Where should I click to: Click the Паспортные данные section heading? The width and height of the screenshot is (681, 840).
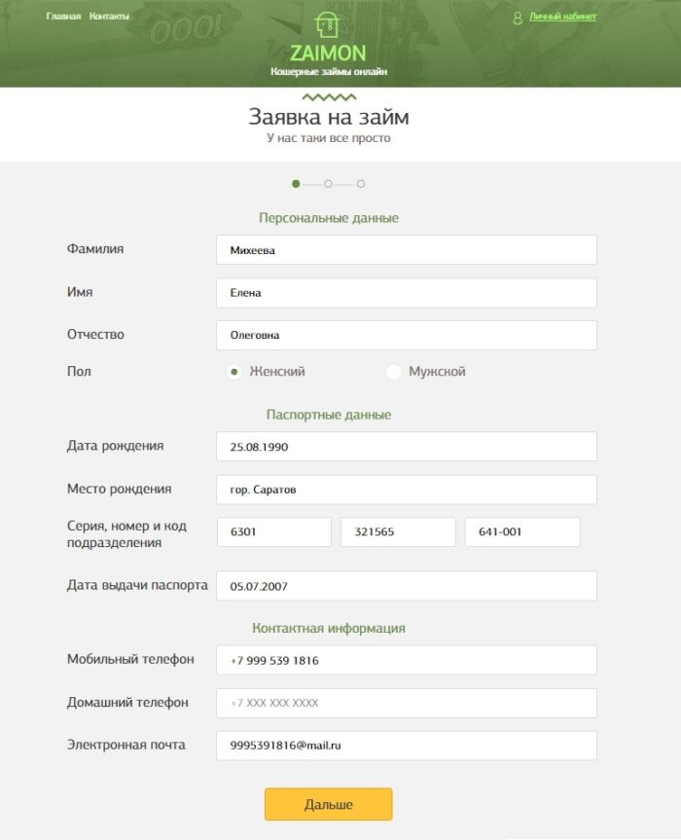click(329, 415)
